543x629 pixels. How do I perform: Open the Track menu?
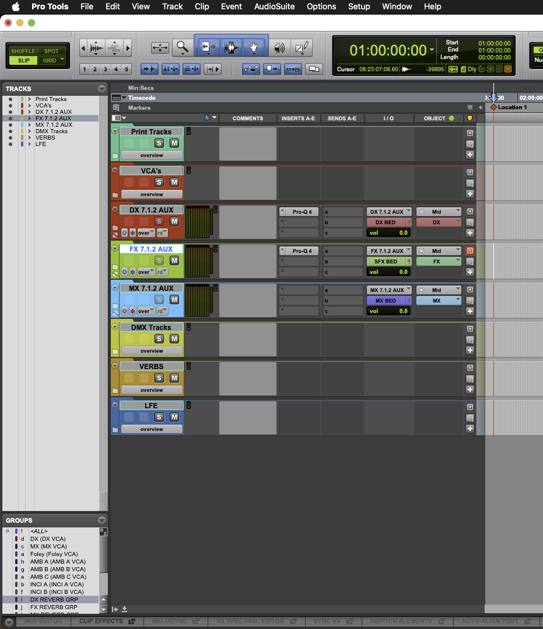[x=172, y=6]
